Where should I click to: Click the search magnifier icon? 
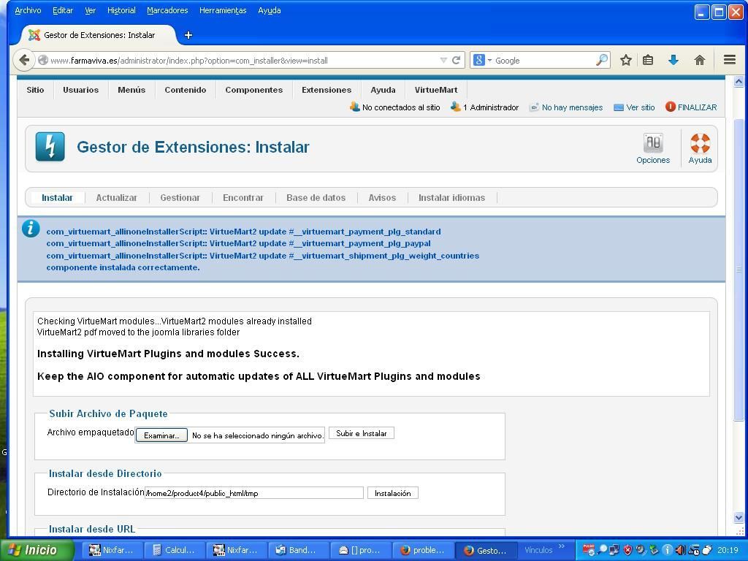(x=602, y=60)
